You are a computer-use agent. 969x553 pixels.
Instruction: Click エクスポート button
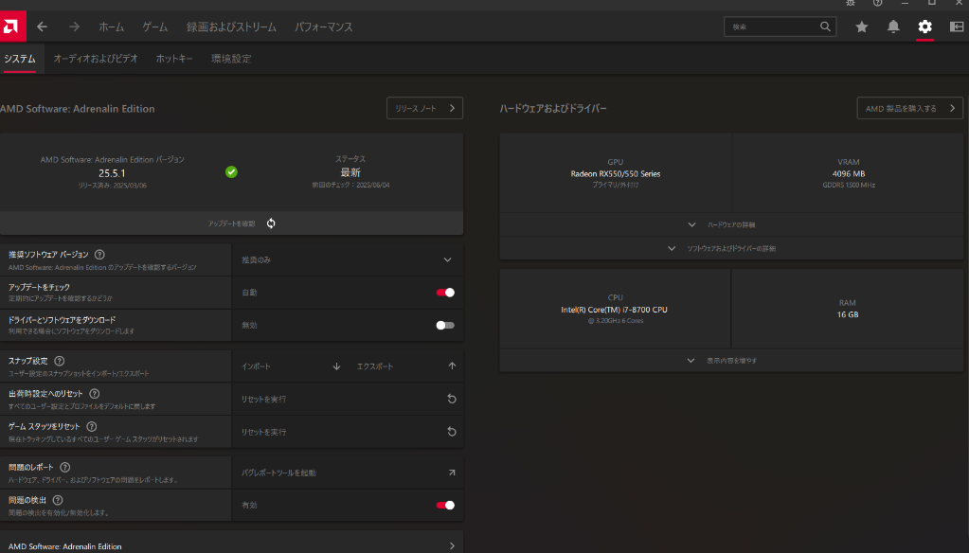405,366
